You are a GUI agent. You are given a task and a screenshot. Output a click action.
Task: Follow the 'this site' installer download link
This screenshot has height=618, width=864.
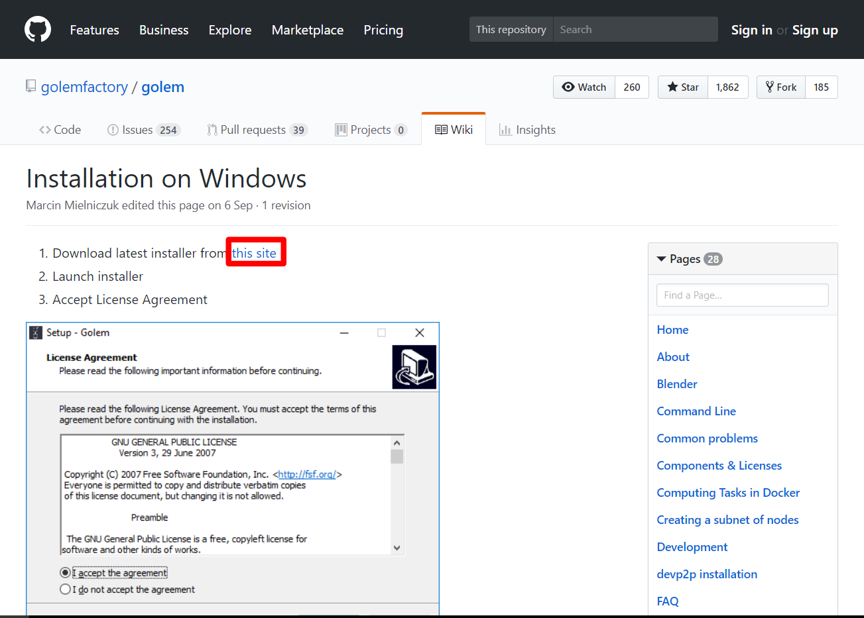[x=254, y=253]
